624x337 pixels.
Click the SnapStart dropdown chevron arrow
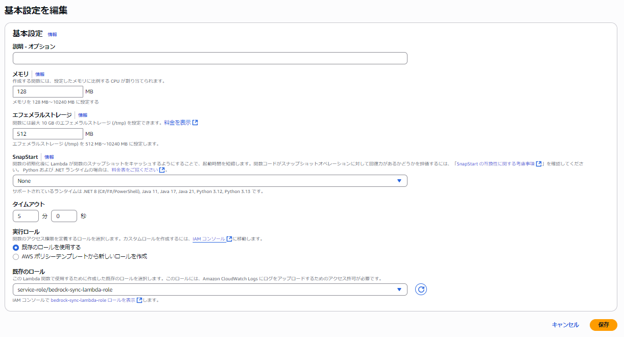pos(400,180)
